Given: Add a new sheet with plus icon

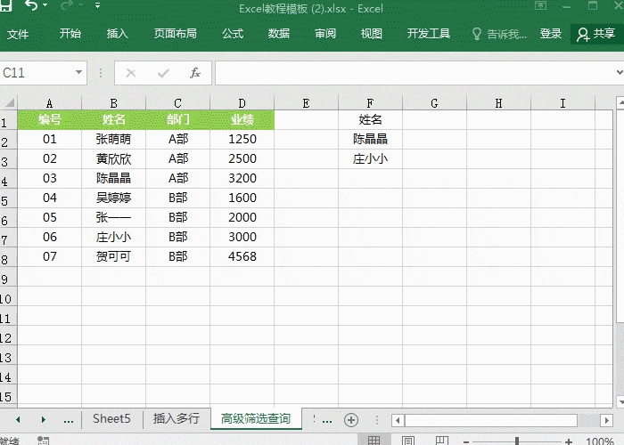Looking at the screenshot, I should tap(351, 420).
